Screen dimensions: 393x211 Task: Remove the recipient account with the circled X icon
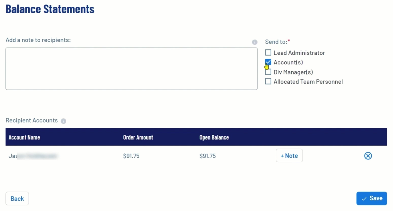(x=368, y=156)
